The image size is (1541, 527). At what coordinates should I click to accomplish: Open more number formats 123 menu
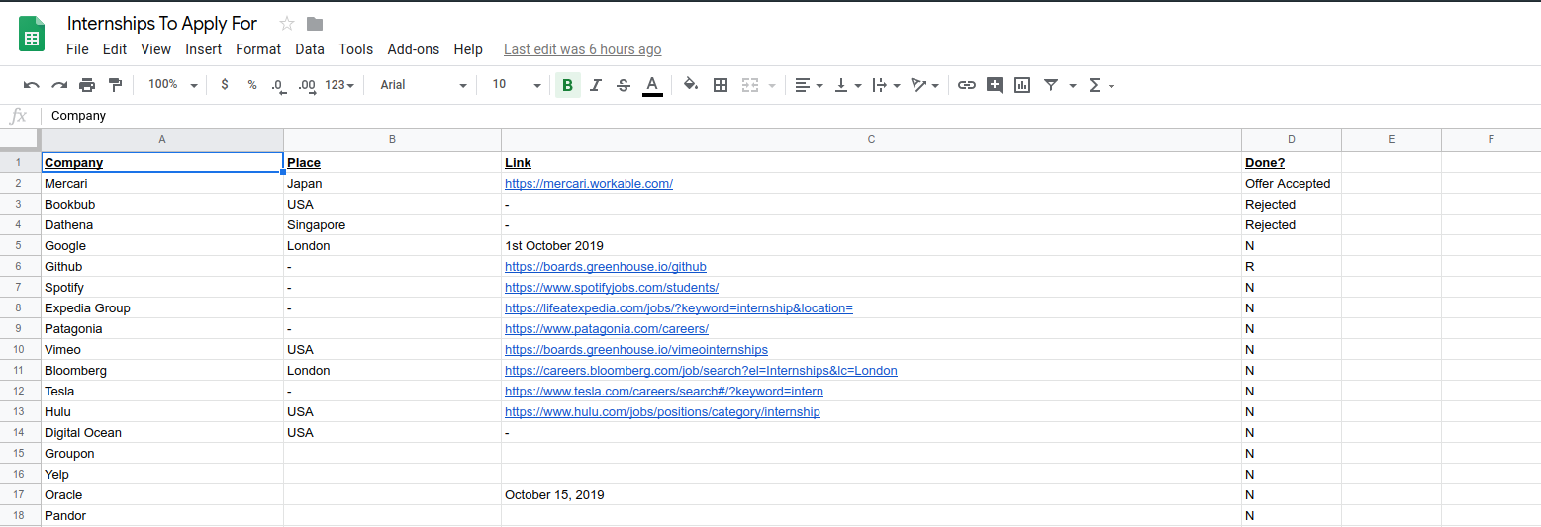(340, 85)
